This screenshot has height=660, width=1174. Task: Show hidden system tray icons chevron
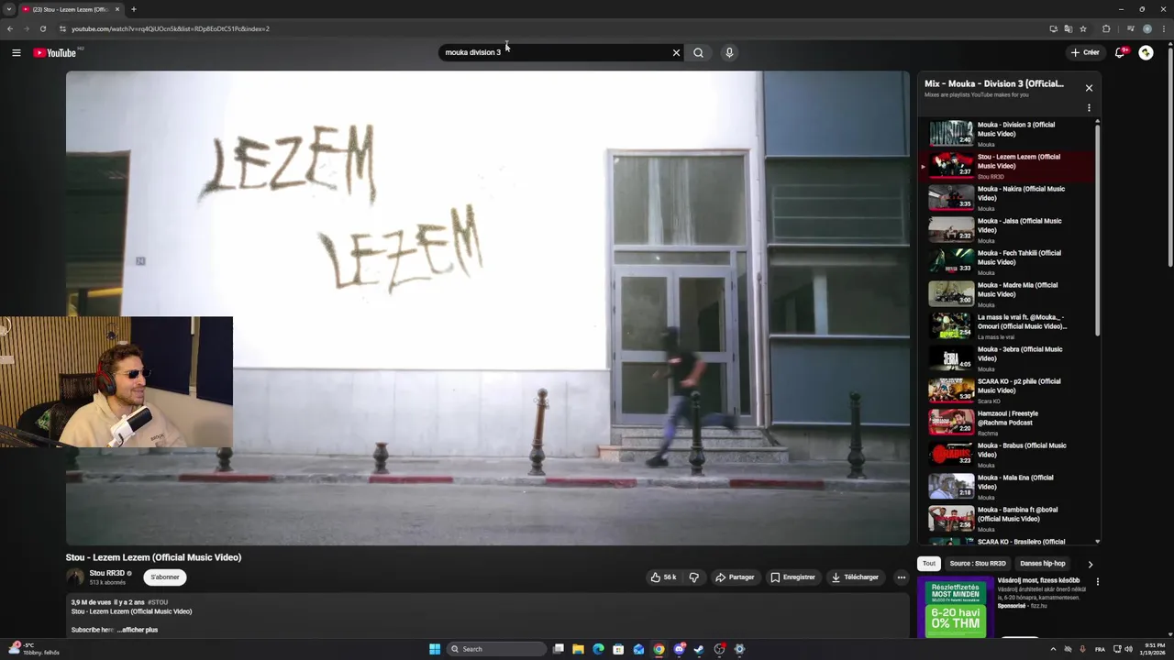pos(1053,649)
